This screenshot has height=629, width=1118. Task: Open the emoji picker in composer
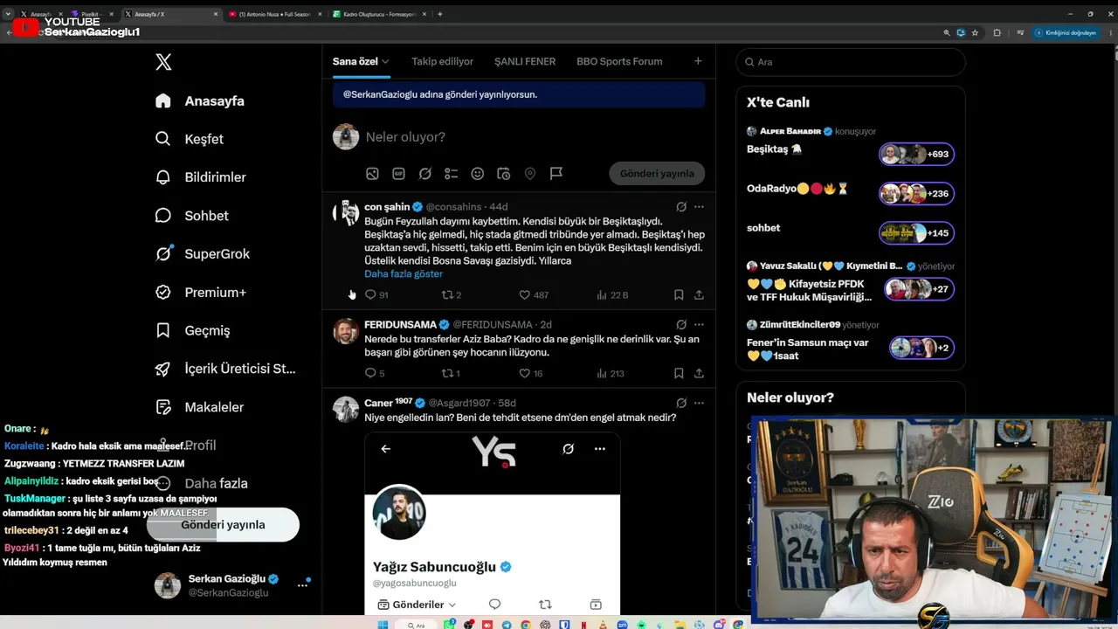[477, 174]
